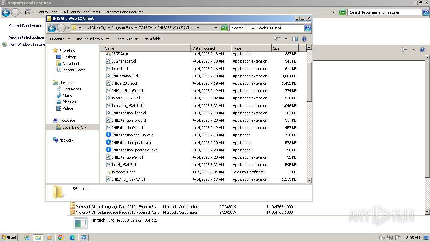Click the volume icon in system tray
Screen dimensions: 430x242
coord(382,238)
